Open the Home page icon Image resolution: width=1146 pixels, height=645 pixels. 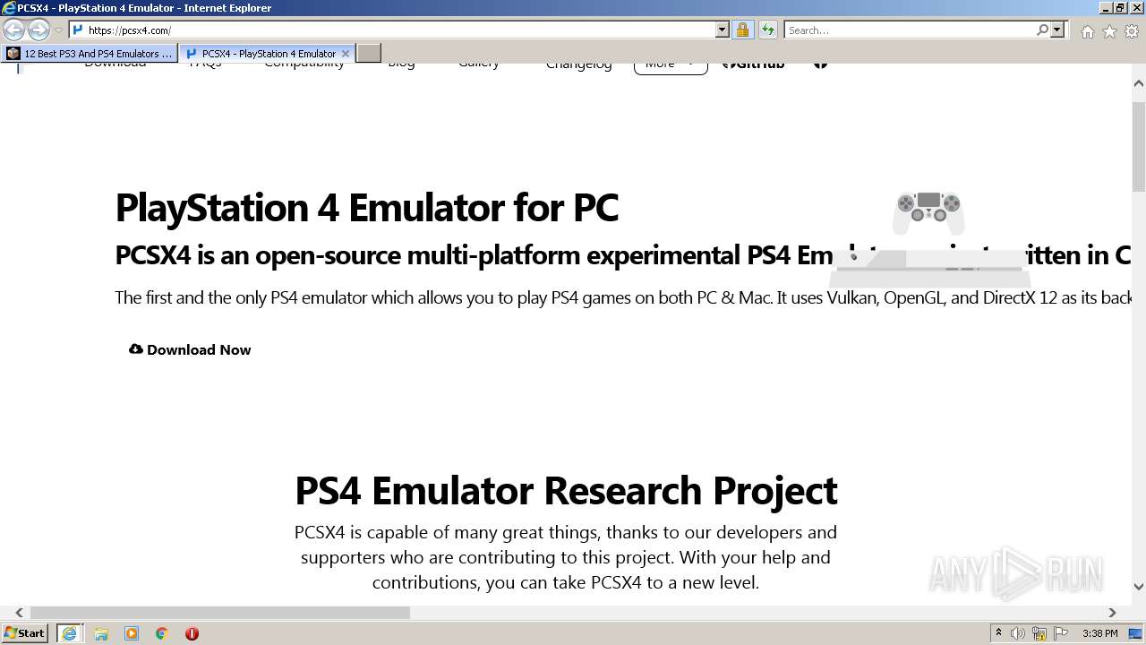pos(1087,31)
